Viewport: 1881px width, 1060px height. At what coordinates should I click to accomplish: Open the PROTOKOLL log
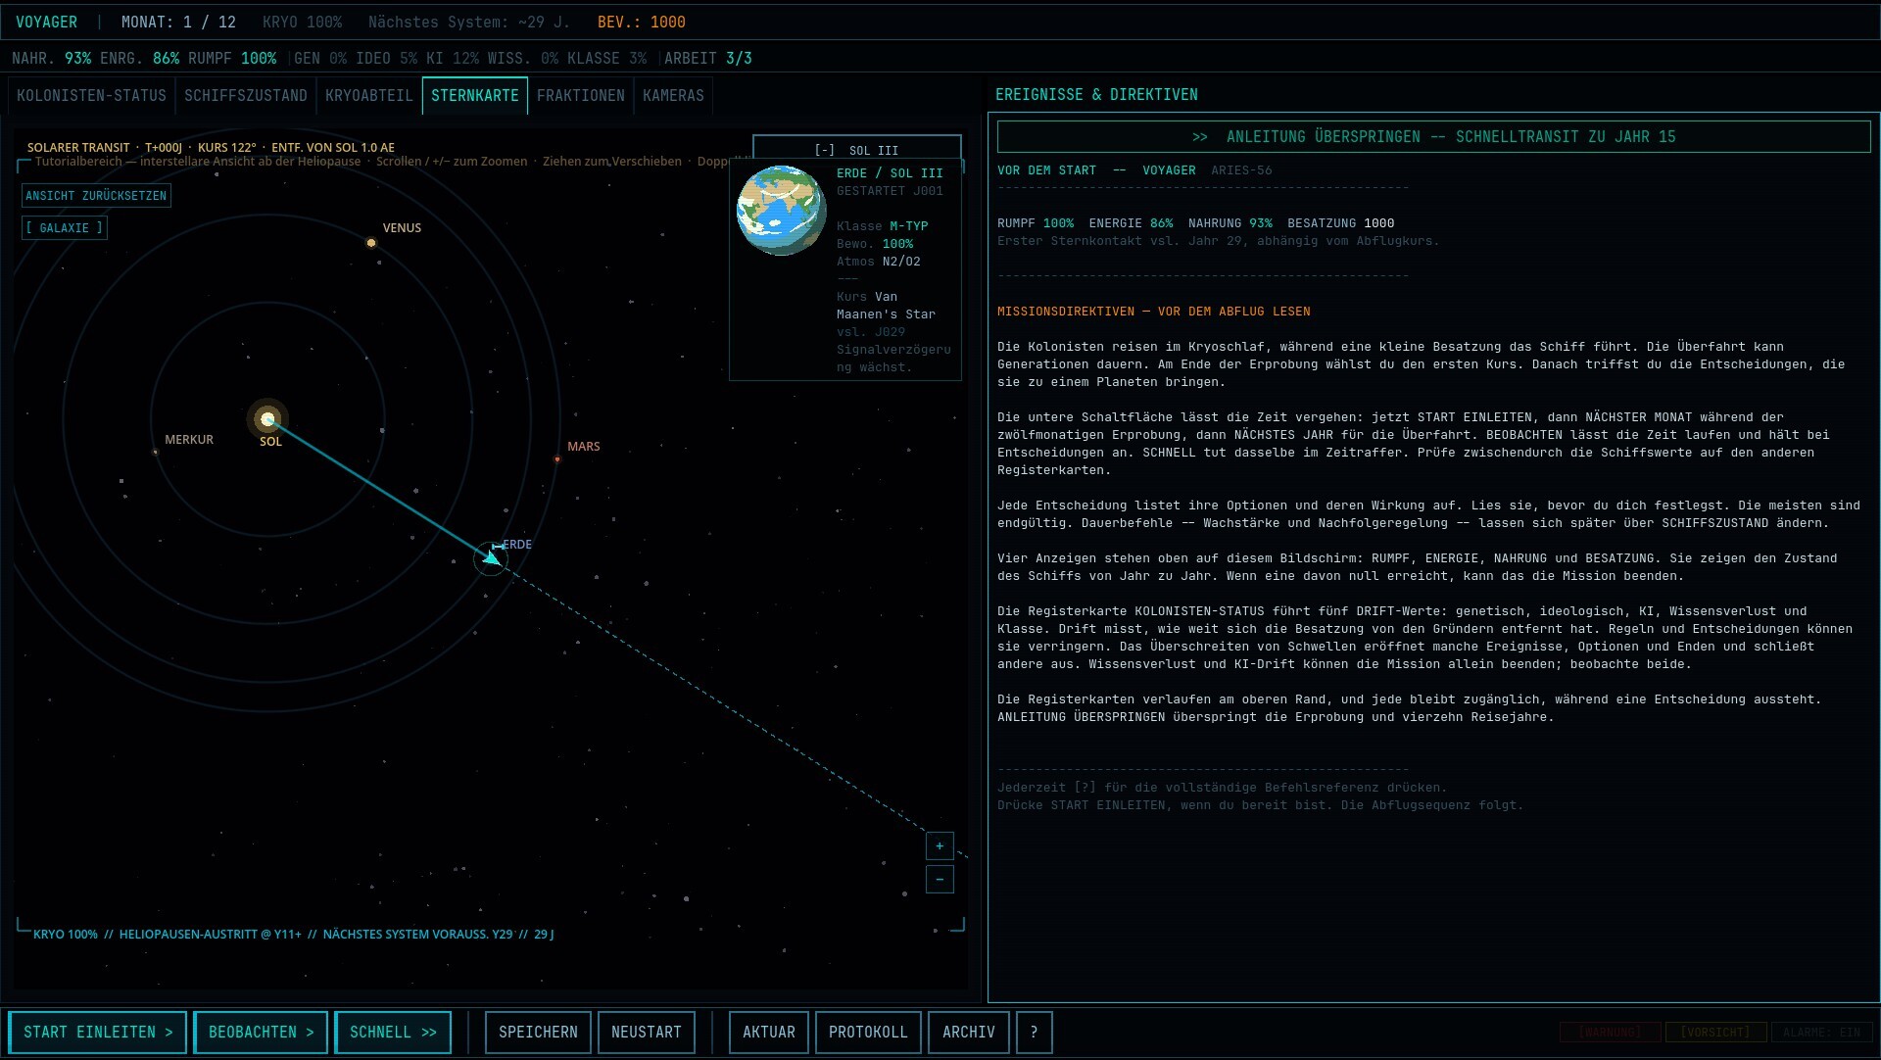[x=868, y=1032]
